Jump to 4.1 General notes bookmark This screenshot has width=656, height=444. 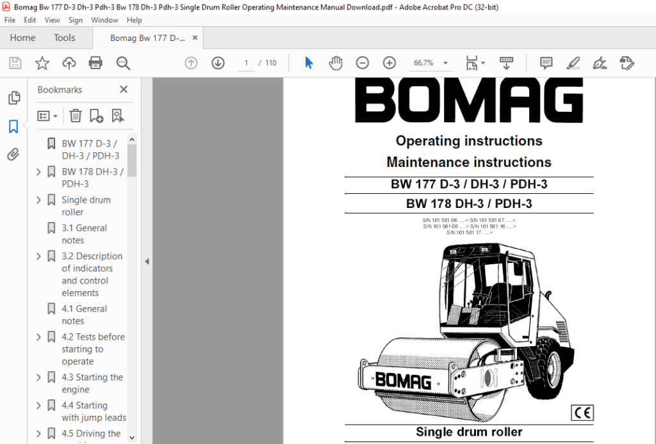84,315
